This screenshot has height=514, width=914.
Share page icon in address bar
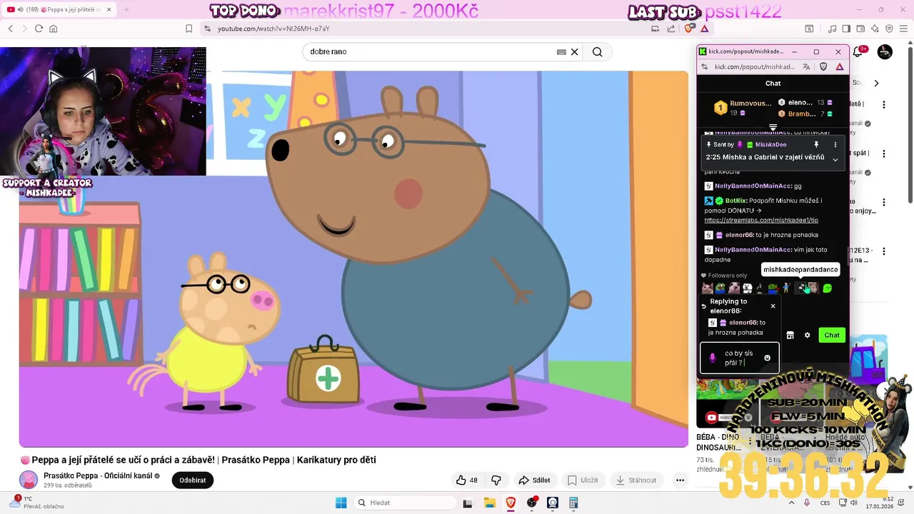coord(671,29)
